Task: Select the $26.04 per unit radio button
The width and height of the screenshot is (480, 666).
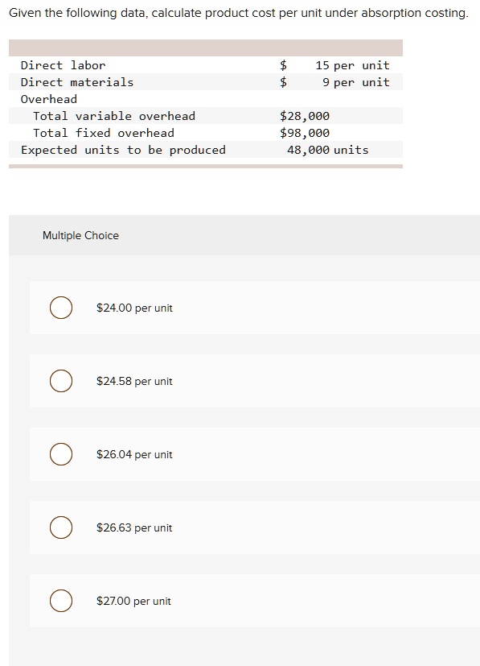Action: pyautogui.click(x=60, y=454)
